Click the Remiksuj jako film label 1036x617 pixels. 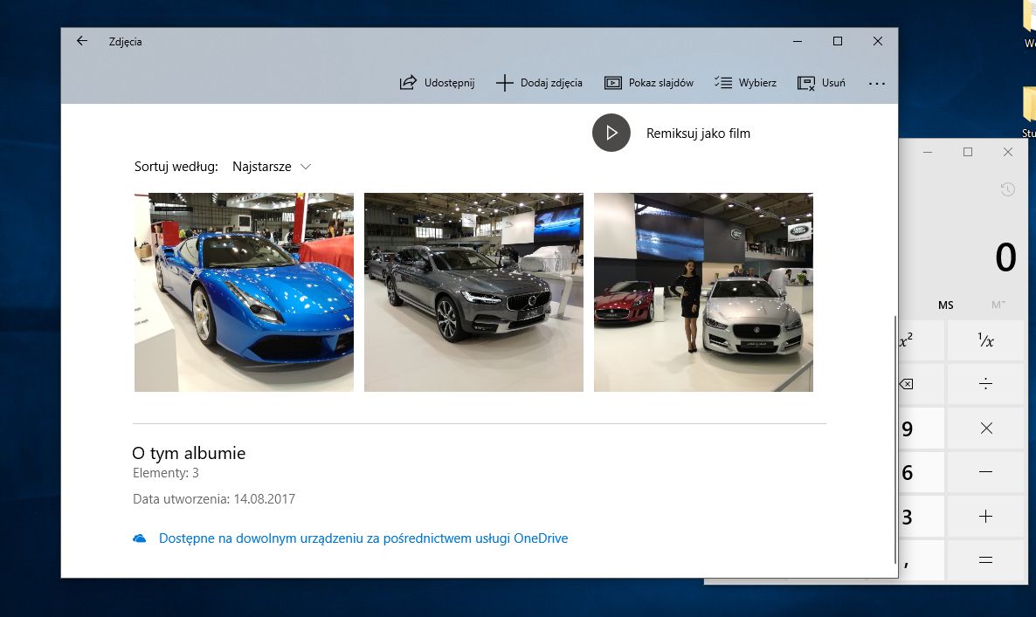click(x=698, y=134)
